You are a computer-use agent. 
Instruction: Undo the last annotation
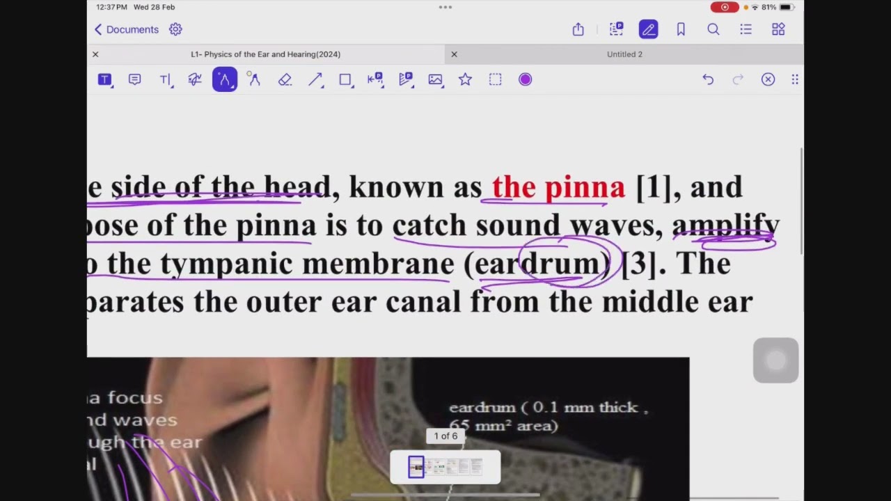(708, 79)
